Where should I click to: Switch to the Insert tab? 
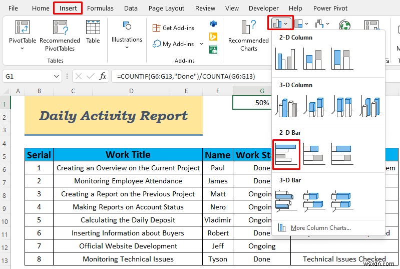tap(68, 8)
